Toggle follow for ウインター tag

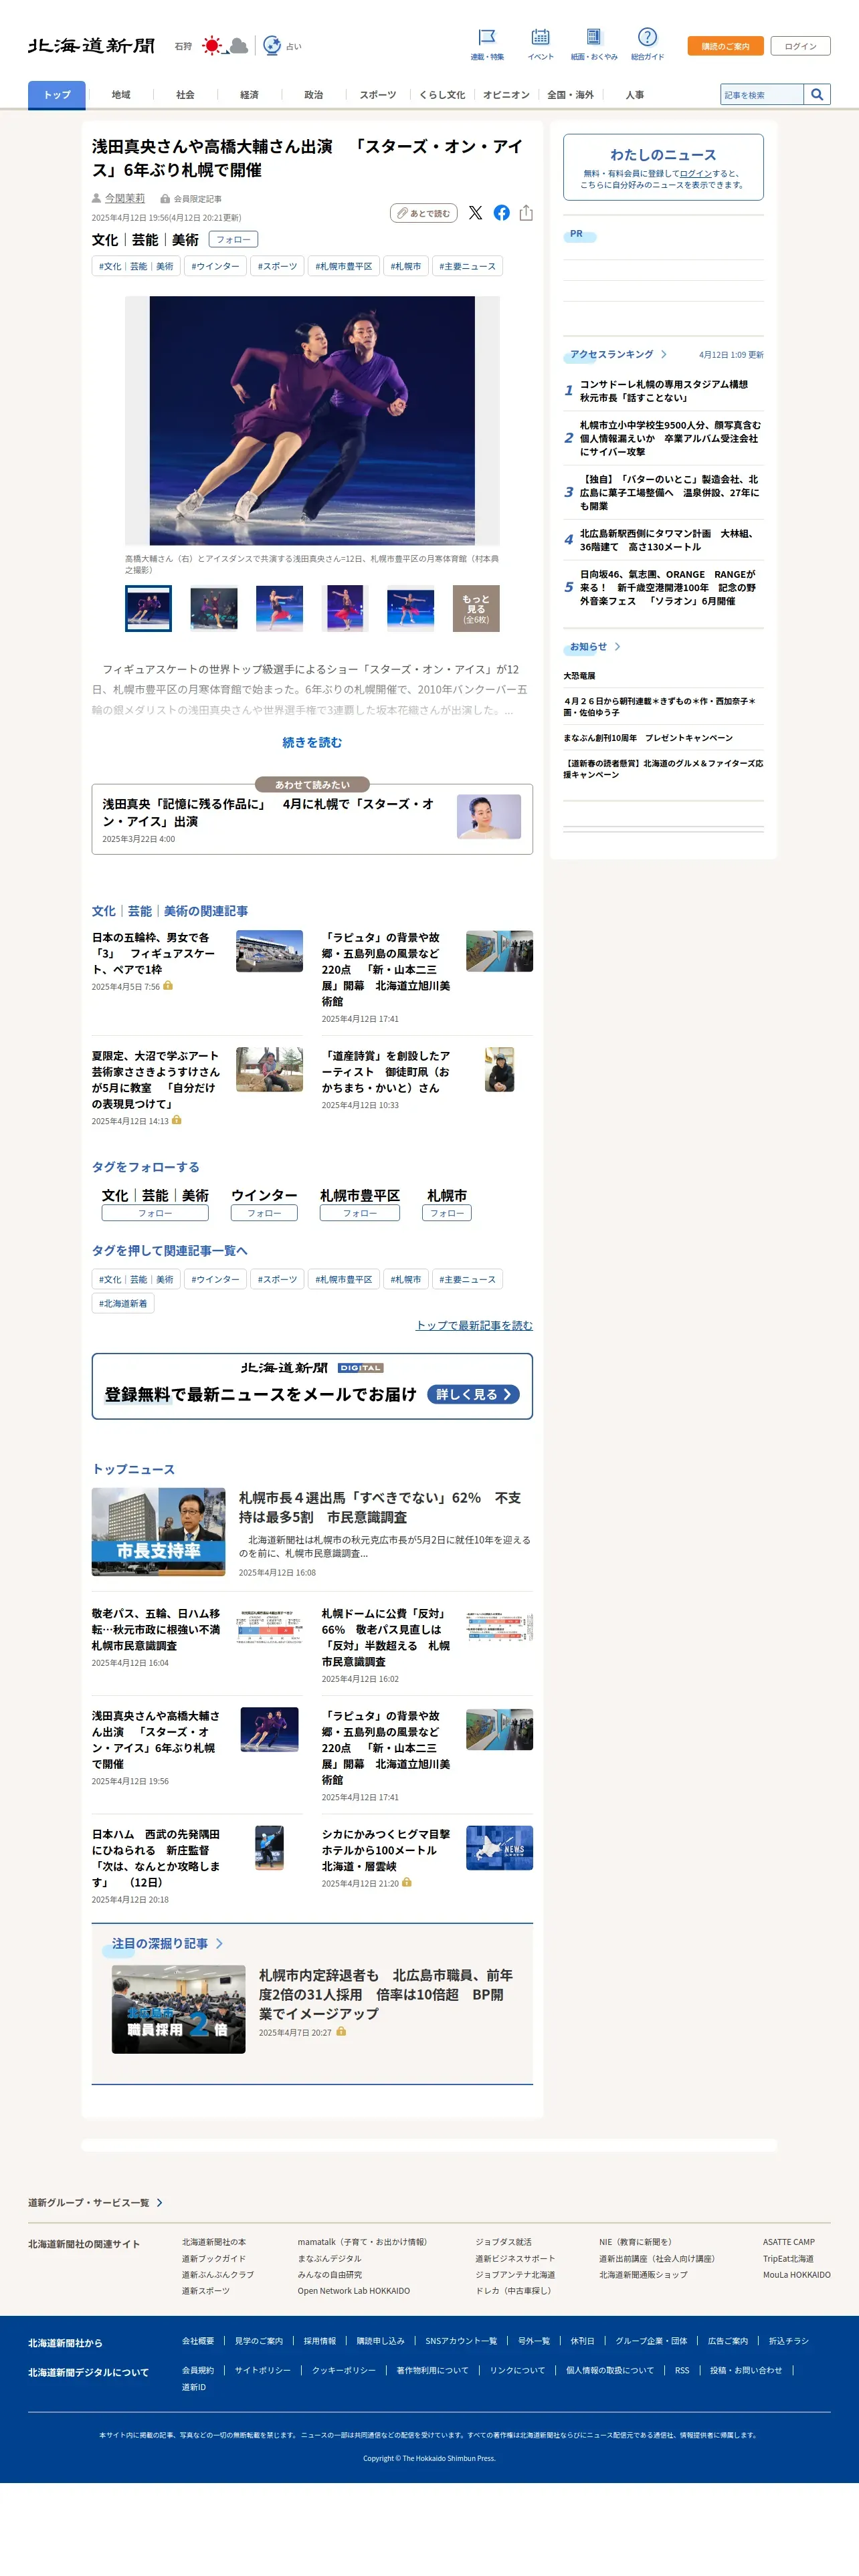(264, 1213)
